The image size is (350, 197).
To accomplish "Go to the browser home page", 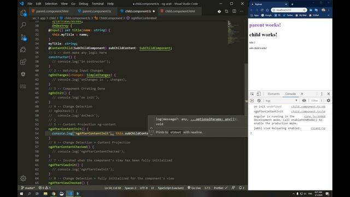I will point(267,10).
